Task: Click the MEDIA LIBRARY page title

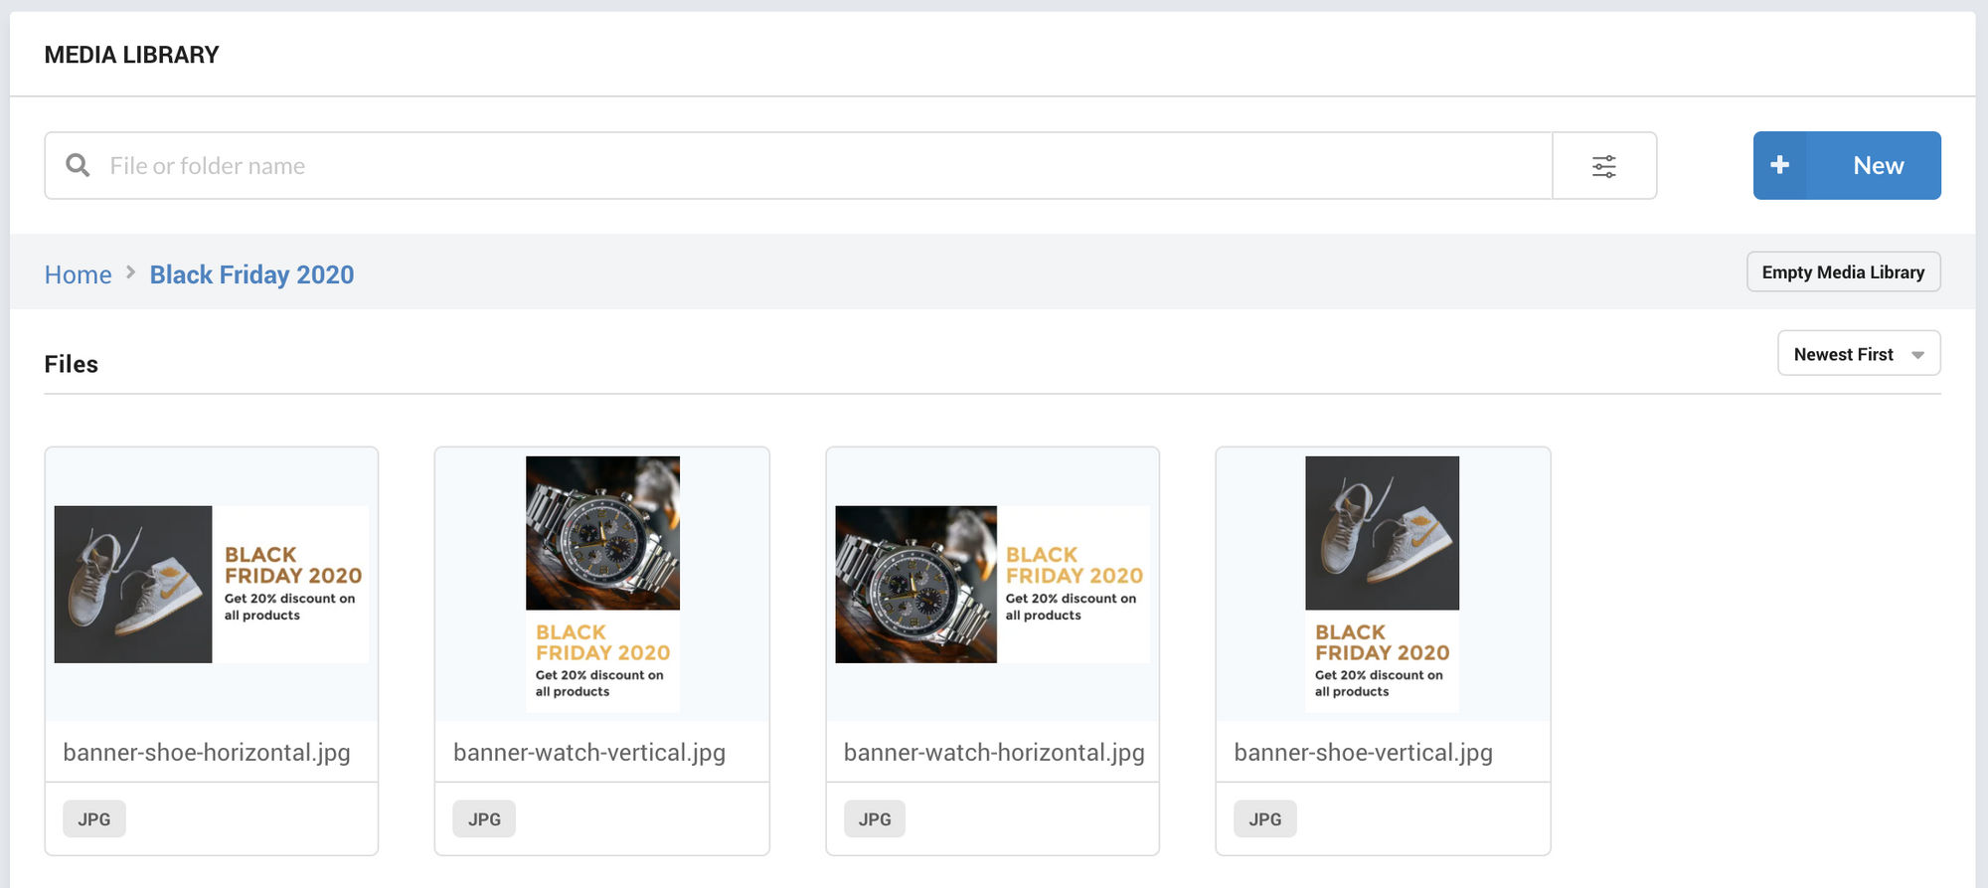Action: tap(132, 55)
